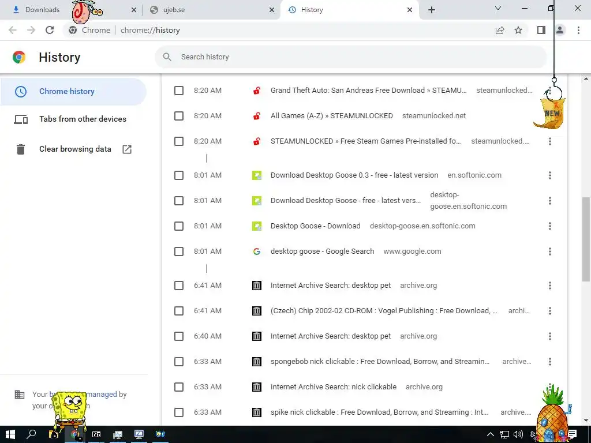The height and width of the screenshot is (443, 591).
Task: Click the volume speaker tray icon
Action: [518, 434]
